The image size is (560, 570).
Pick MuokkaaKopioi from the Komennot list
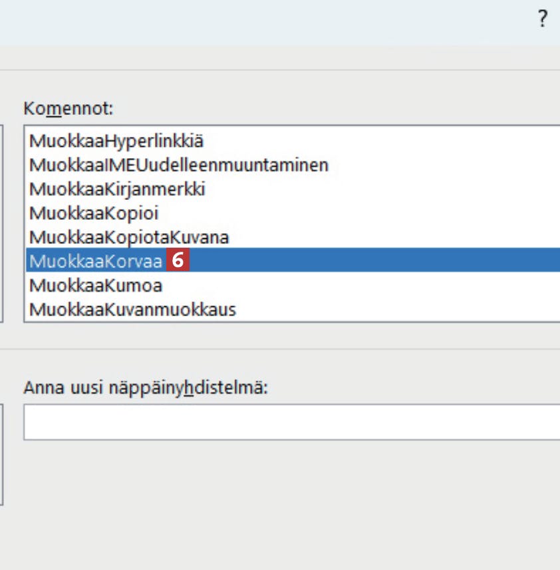94,213
